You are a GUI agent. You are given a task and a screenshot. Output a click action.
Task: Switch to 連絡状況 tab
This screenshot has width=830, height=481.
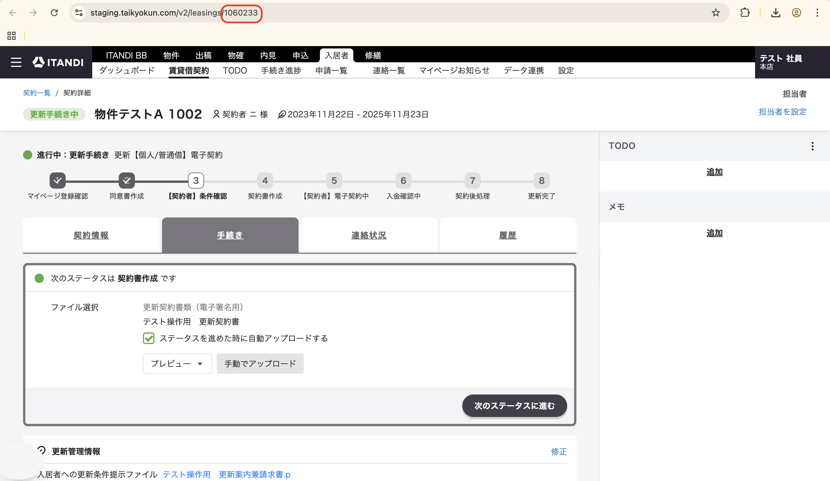coord(369,235)
